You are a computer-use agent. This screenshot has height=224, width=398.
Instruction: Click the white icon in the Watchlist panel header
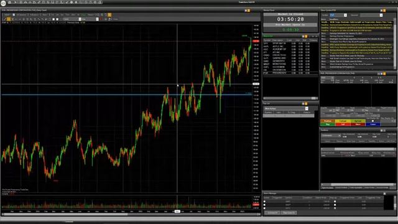click(303, 37)
